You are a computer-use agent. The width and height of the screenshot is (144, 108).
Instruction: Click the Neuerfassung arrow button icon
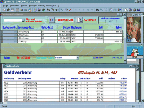(52, 20)
